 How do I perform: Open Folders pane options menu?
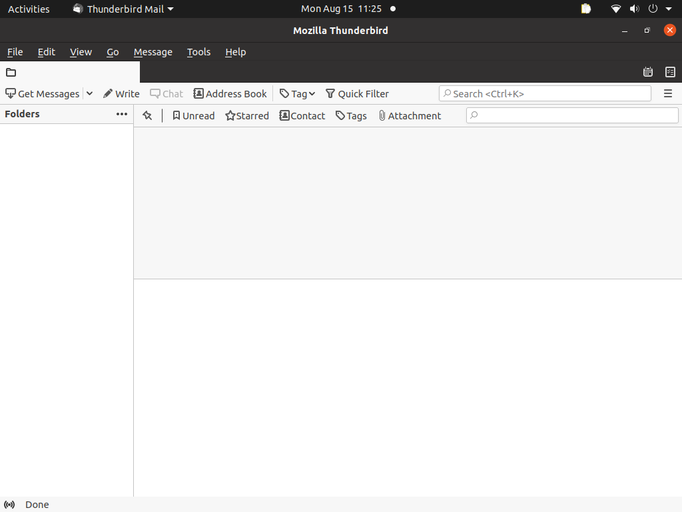tap(122, 114)
